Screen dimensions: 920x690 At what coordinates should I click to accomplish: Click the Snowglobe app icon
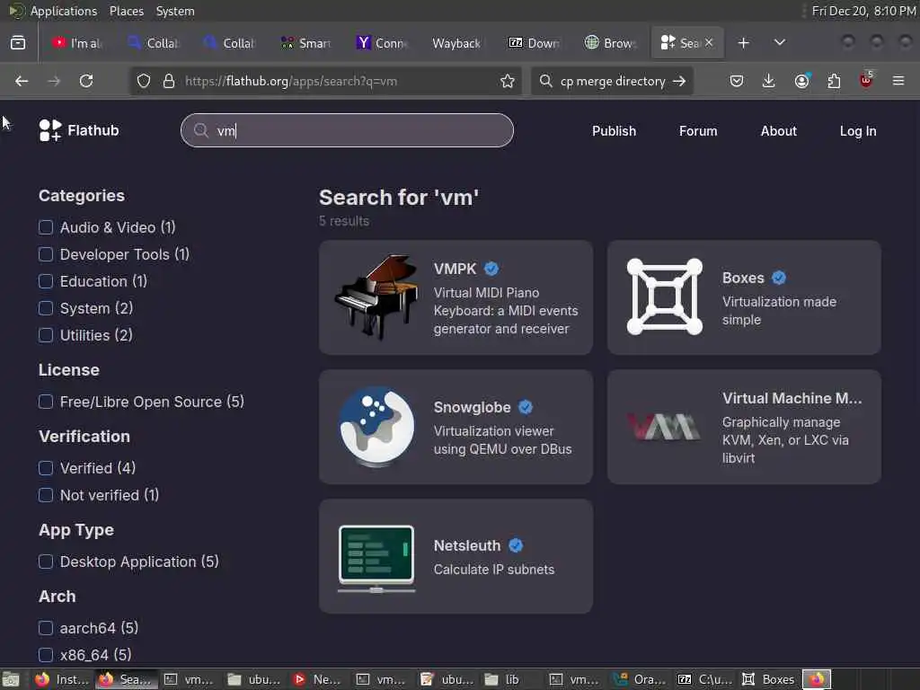tap(376, 427)
